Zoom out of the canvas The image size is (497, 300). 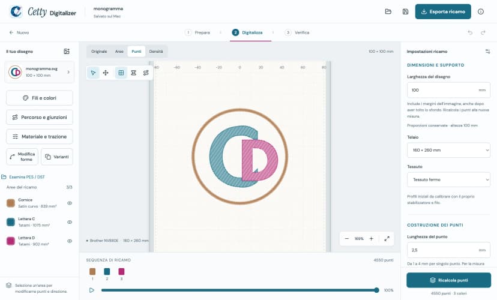click(x=347, y=239)
